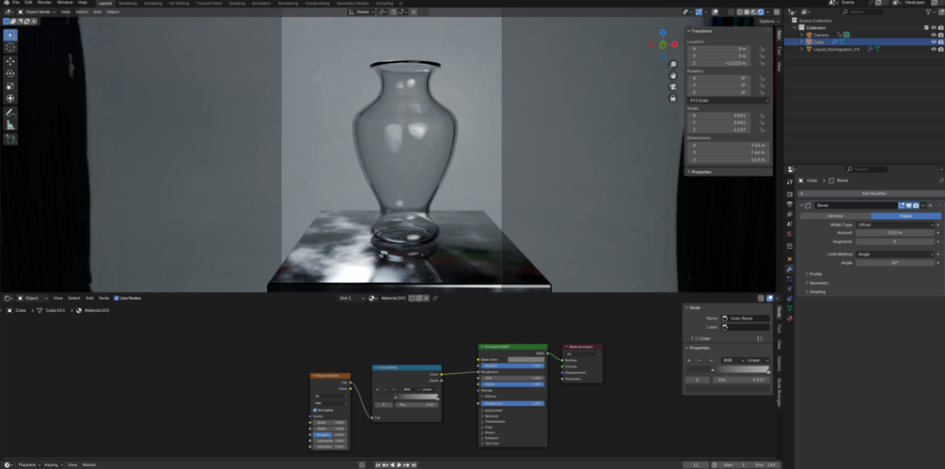Viewport: 945px width, 469px height.
Task: Activate the Transform tool
Action: [x=10, y=98]
